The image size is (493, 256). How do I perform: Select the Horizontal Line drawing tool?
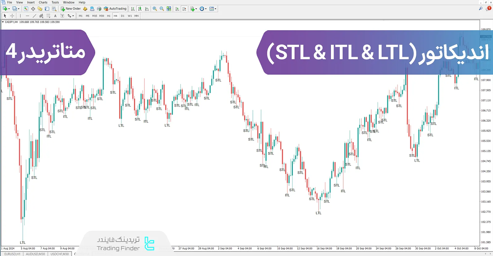[27, 16]
